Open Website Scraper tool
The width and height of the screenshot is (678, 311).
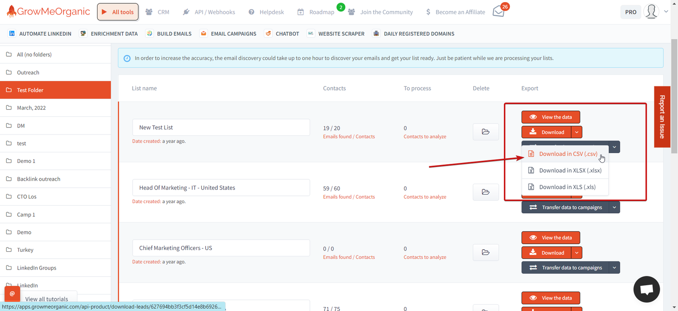coord(336,33)
